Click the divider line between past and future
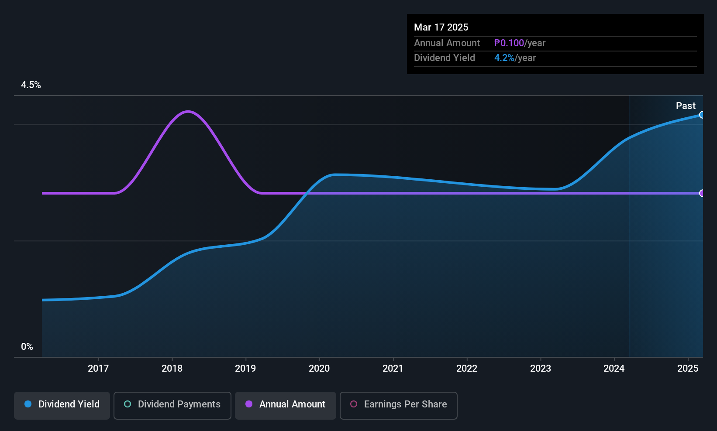This screenshot has height=431, width=717. pyautogui.click(x=630, y=227)
